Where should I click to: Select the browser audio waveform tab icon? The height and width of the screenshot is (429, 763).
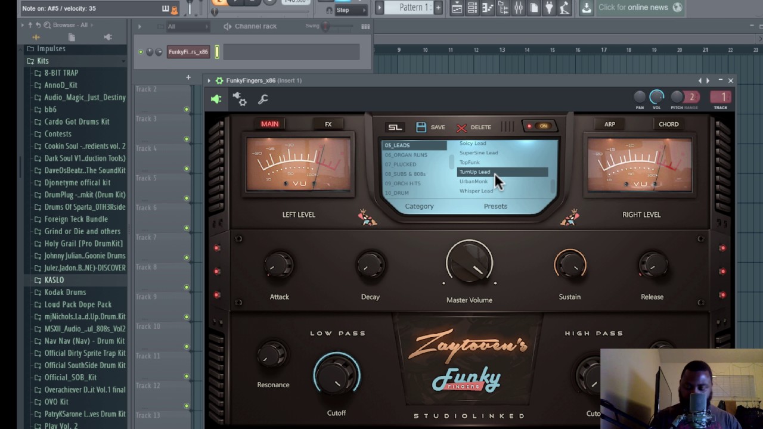[x=36, y=37]
